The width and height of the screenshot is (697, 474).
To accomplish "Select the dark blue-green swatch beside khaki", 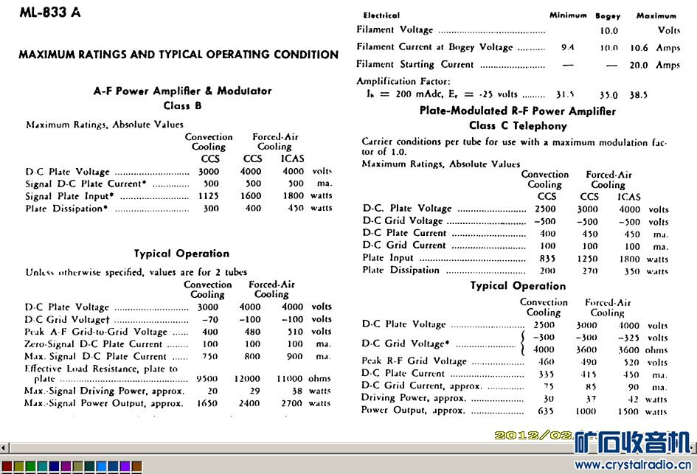I will pyautogui.click(x=89, y=467).
